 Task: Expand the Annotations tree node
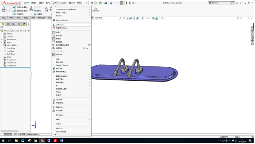[2, 39]
